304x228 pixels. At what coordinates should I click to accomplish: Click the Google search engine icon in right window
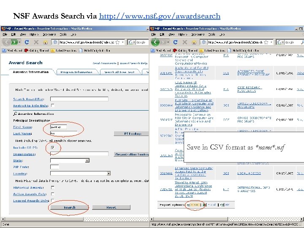280,42
